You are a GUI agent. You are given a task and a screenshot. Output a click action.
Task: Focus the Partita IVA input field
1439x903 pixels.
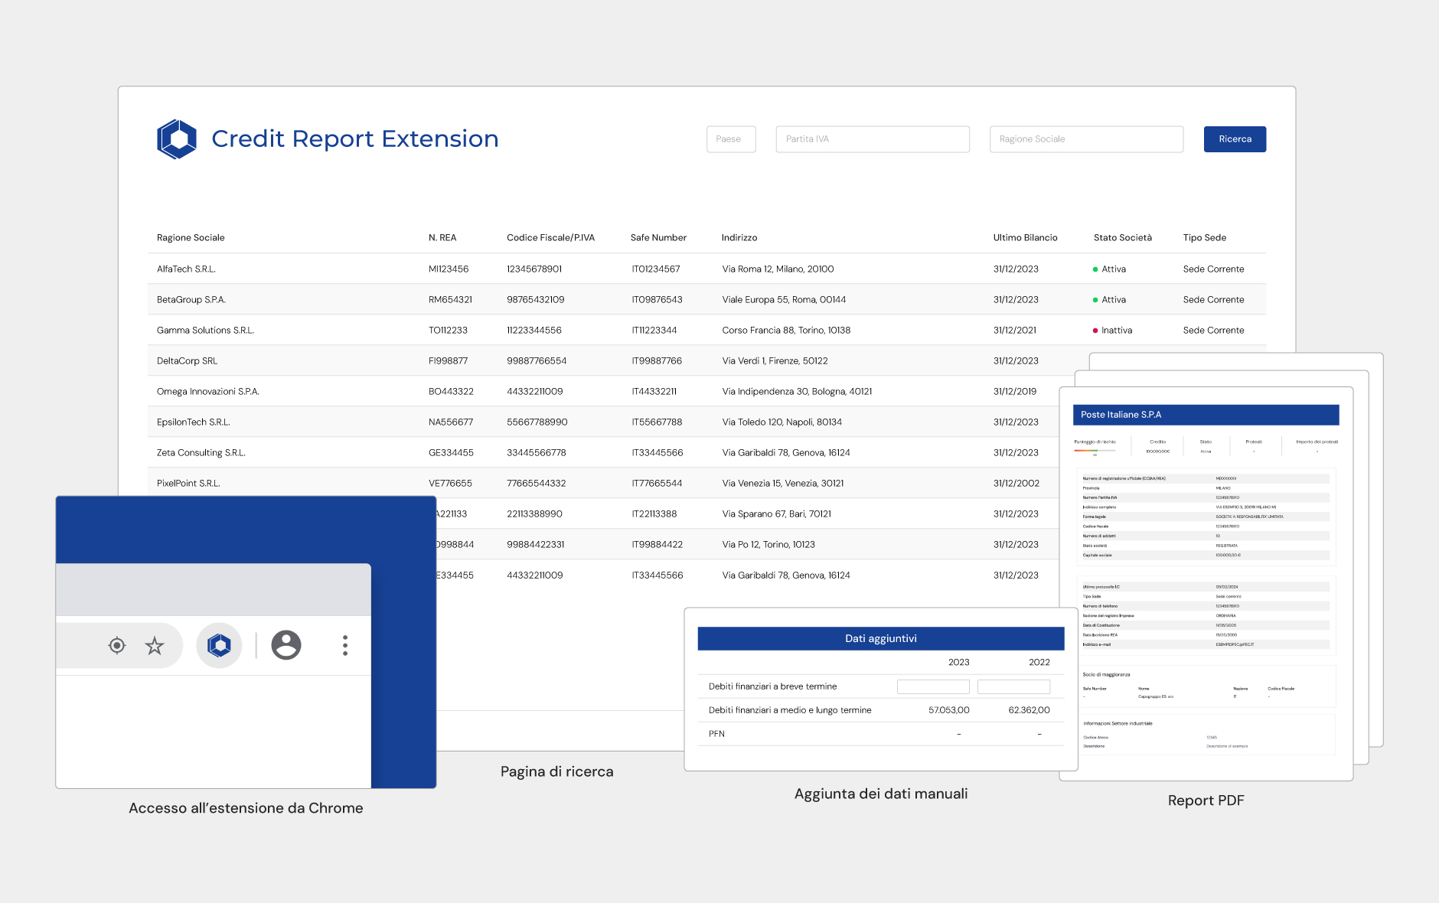pos(872,139)
